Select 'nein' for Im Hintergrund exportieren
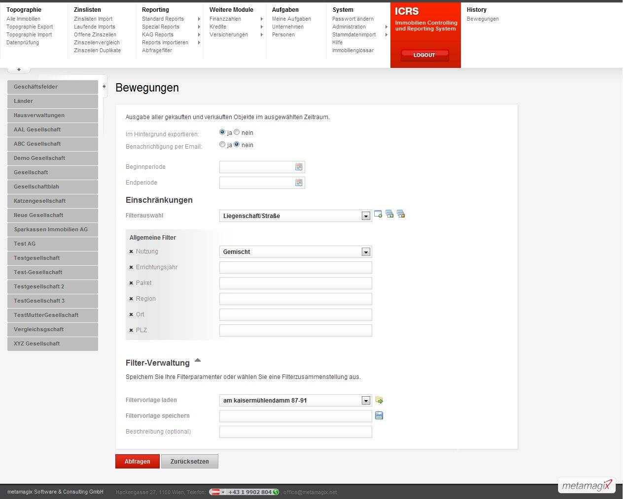 click(x=237, y=132)
